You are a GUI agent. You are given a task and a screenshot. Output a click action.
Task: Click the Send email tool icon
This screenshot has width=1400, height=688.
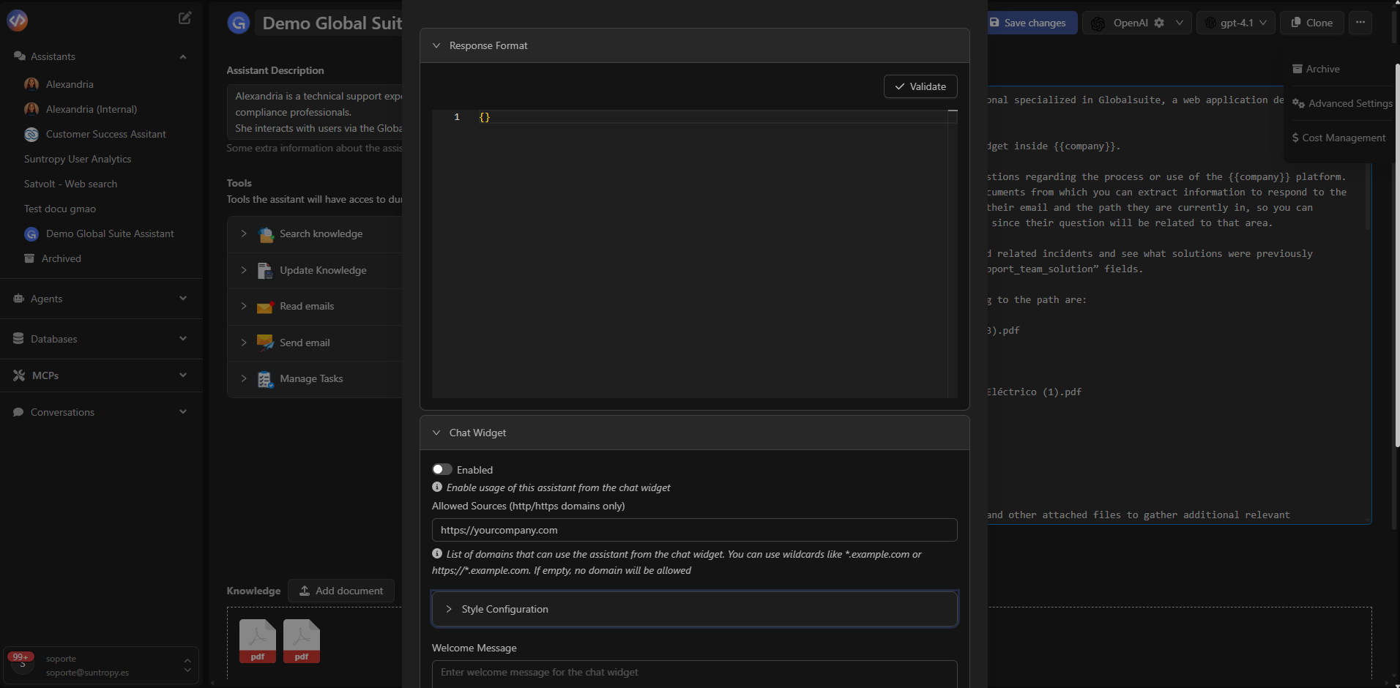(x=264, y=343)
